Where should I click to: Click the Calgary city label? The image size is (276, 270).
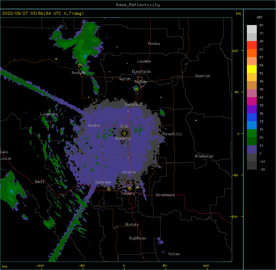(128, 193)
